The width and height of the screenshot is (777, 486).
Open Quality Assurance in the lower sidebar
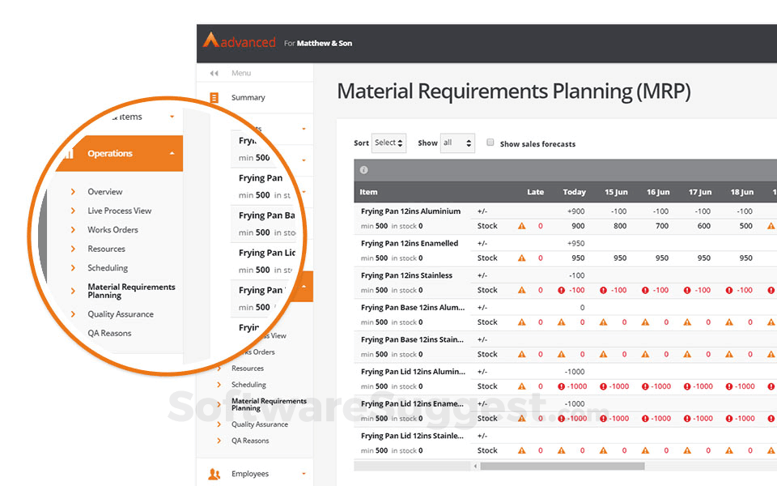259,424
